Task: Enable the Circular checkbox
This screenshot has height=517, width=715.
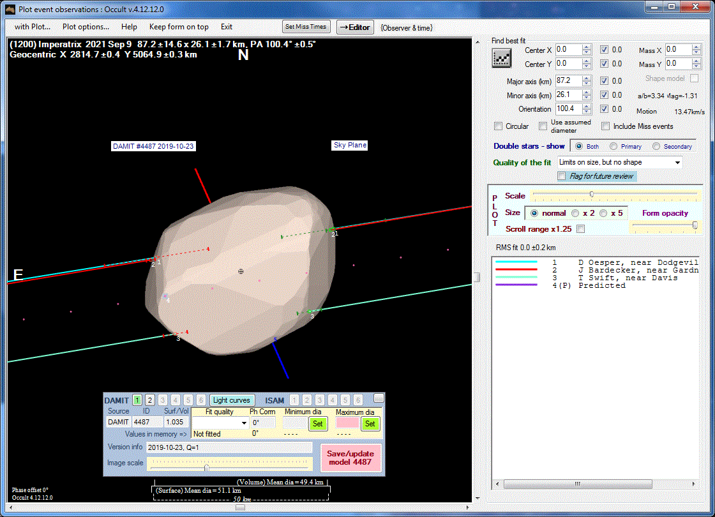Action: click(x=499, y=126)
